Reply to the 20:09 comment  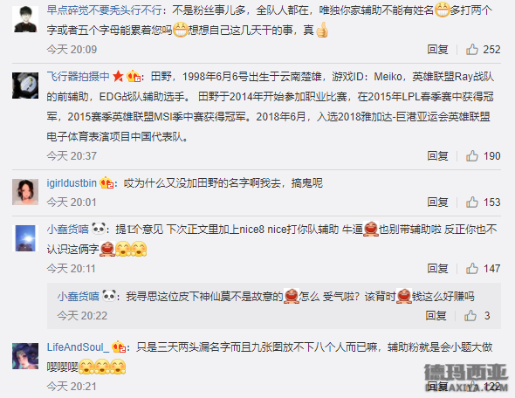[x=437, y=49]
